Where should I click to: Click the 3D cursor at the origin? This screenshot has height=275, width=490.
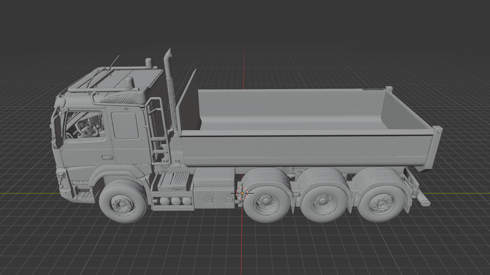click(x=242, y=193)
